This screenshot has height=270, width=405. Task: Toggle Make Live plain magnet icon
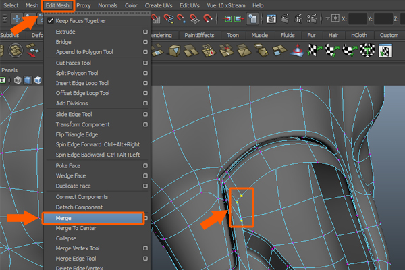(x=208, y=19)
